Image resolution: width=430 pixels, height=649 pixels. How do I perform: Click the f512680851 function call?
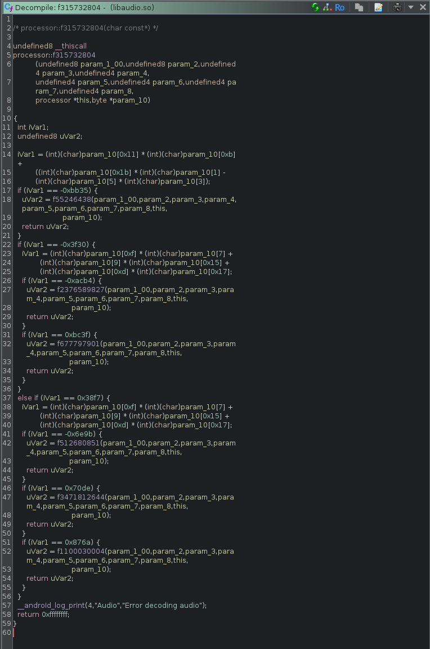[x=78, y=443]
